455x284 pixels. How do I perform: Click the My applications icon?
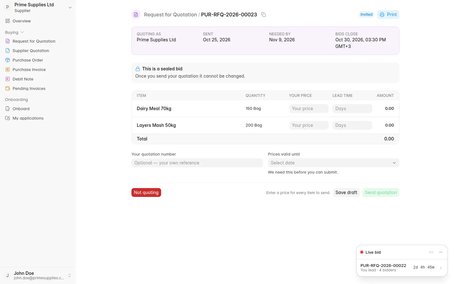pyautogui.click(x=8, y=118)
